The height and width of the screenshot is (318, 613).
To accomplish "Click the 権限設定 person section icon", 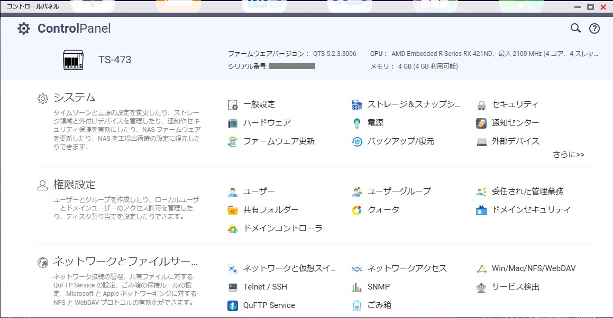I will 43,186.
